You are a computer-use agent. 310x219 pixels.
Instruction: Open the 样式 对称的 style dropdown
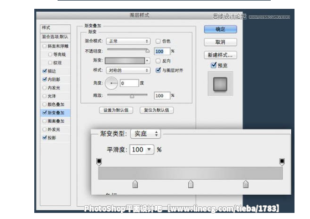coord(128,70)
